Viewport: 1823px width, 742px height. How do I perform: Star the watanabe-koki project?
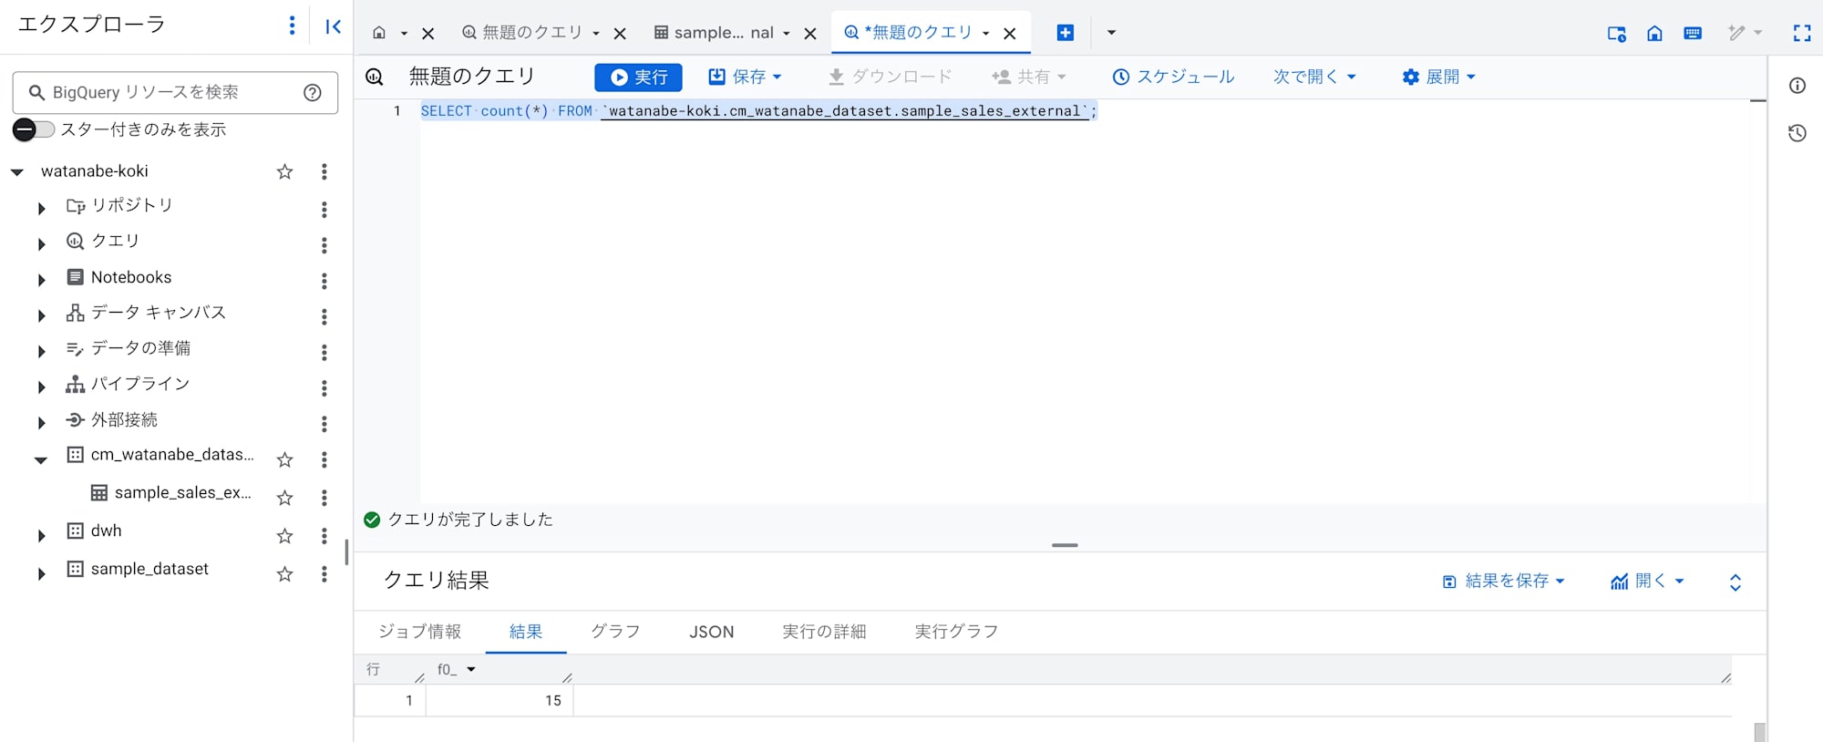click(284, 171)
